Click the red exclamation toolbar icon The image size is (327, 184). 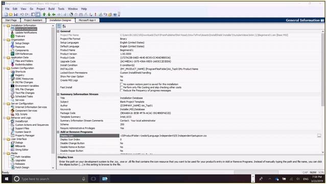pos(96,14)
